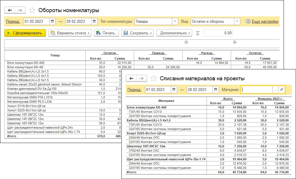This screenshot has width=296, height=179.
Task: Expand the Остаток column group plus
Action: pyautogui.click(x=235, y=42)
